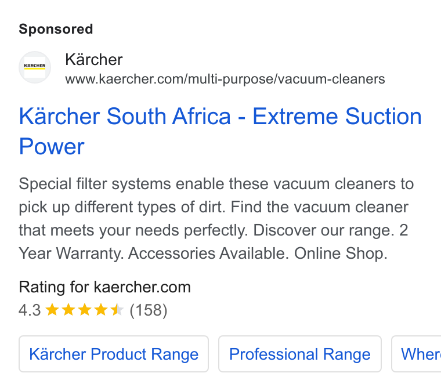Screen dimensions: 441x391
Task: Open the Kärcher Product Range sitelink
Action: 114,354
